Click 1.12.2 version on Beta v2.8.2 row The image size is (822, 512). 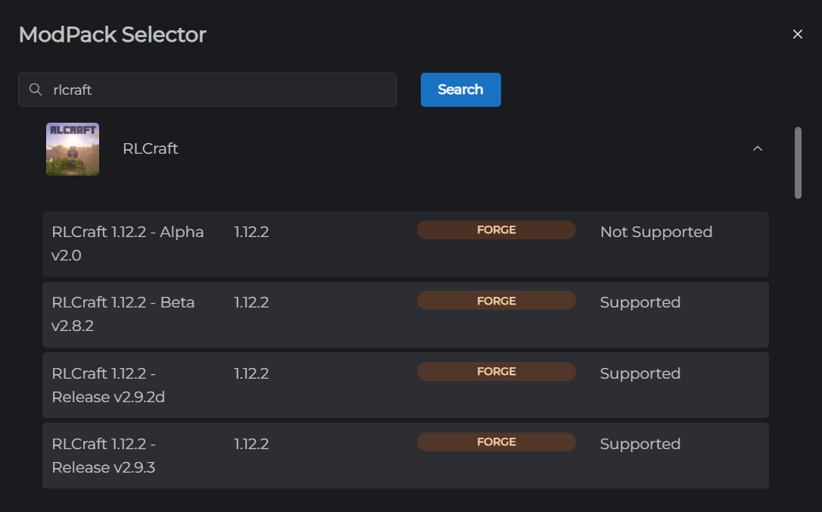251,303
